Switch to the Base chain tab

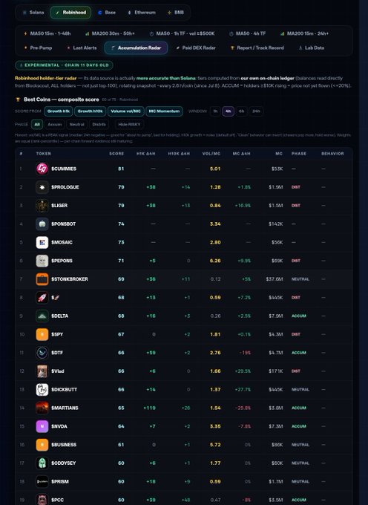click(107, 13)
